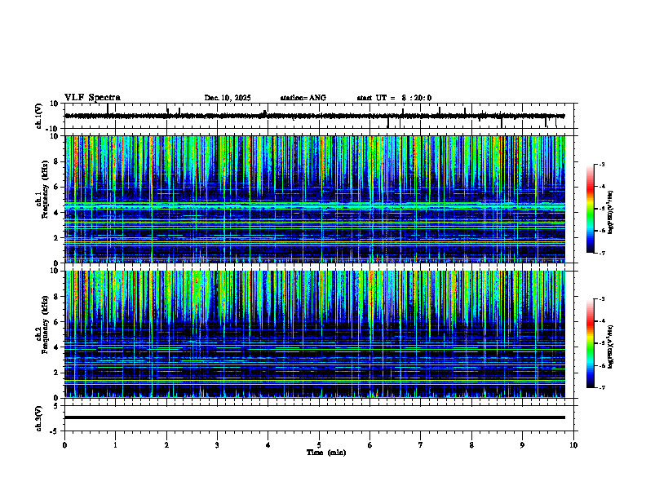The height and width of the screenshot is (499, 646).
Task: Click time axis tick label "0"
Action: 64,445
